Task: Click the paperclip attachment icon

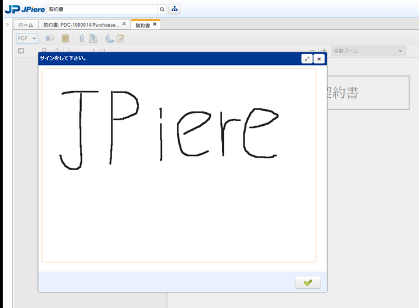Action: point(82,39)
